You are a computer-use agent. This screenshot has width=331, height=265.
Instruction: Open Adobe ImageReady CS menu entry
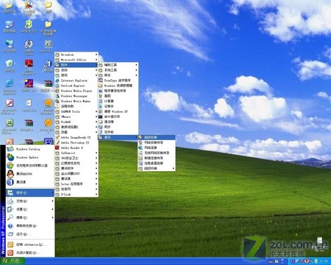[x=76, y=137]
